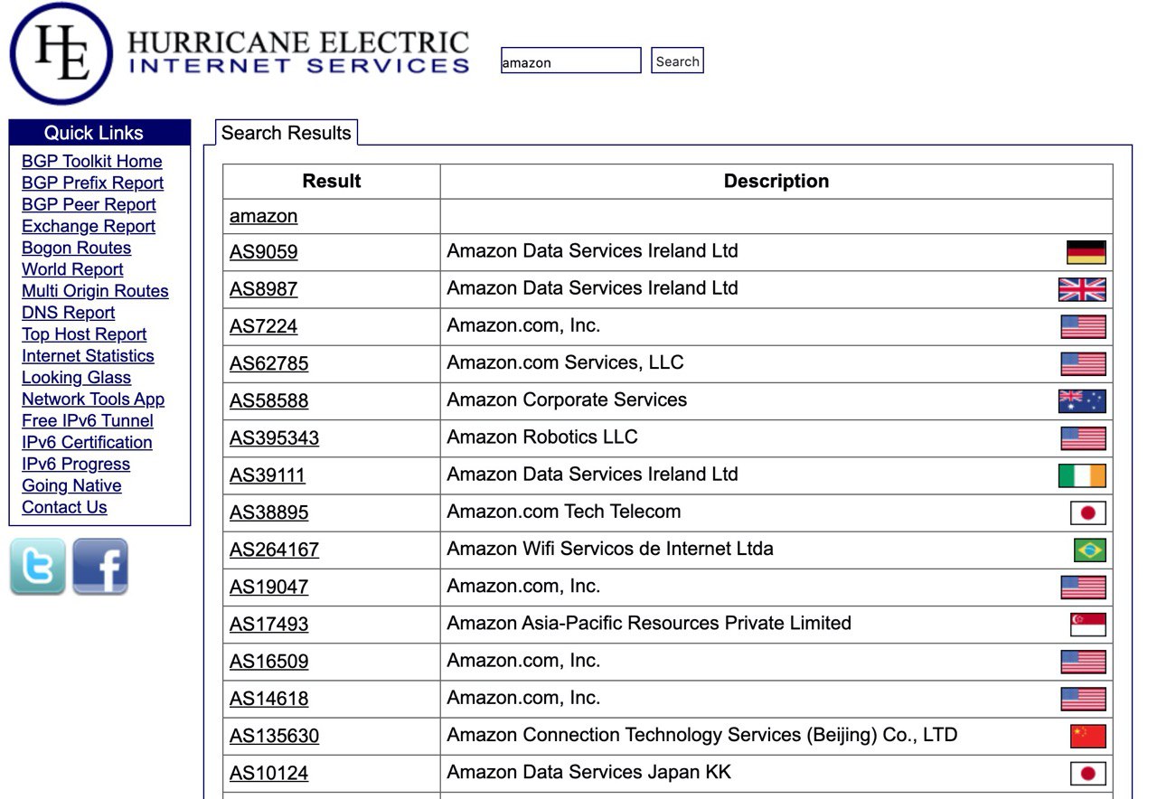1157x799 pixels.
Task: Click Chinese flag in AS135630 row
Action: pos(1088,736)
